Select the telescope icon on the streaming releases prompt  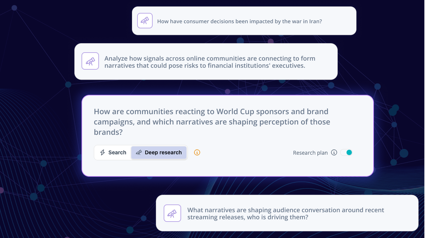172,213
